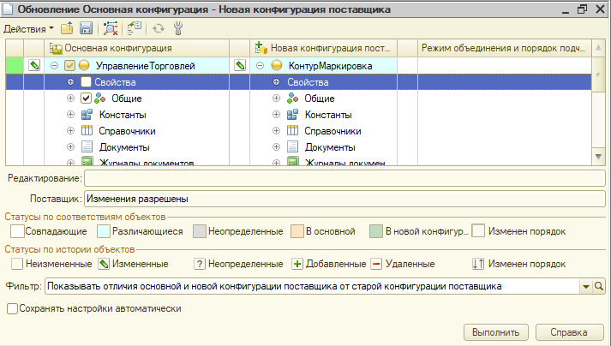This screenshot has height=346, width=611.
Task: Click the Выполнить button
Action: click(x=495, y=332)
